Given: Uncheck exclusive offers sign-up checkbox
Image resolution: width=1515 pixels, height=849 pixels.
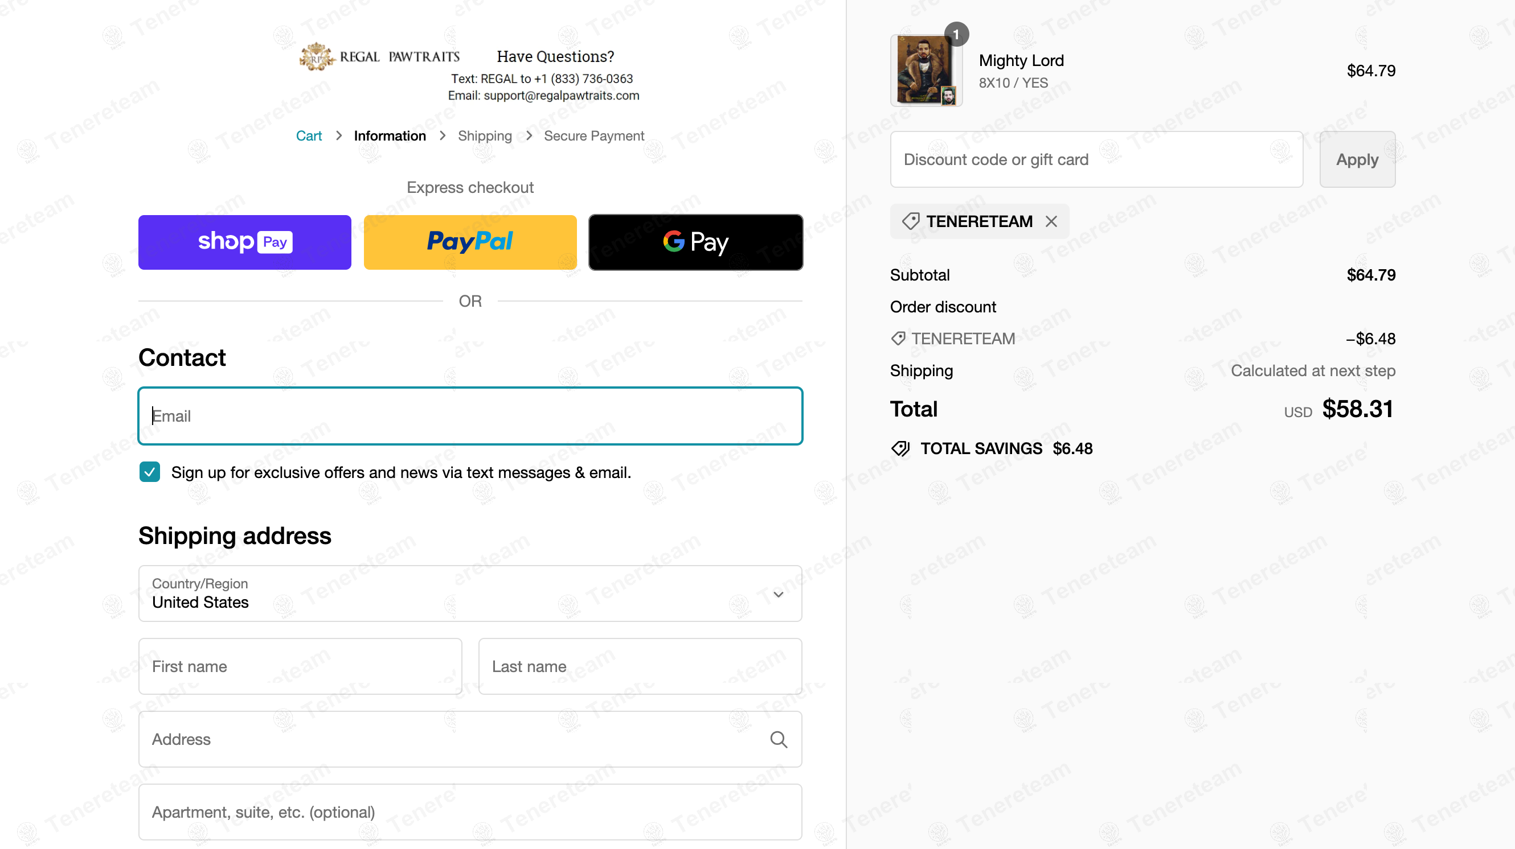Looking at the screenshot, I should (149, 472).
